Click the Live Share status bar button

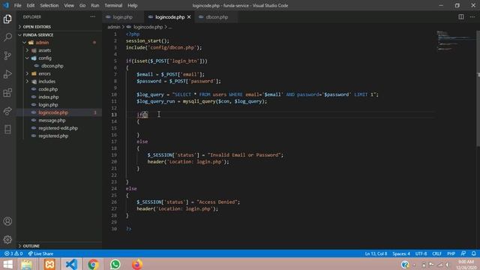pos(40,253)
